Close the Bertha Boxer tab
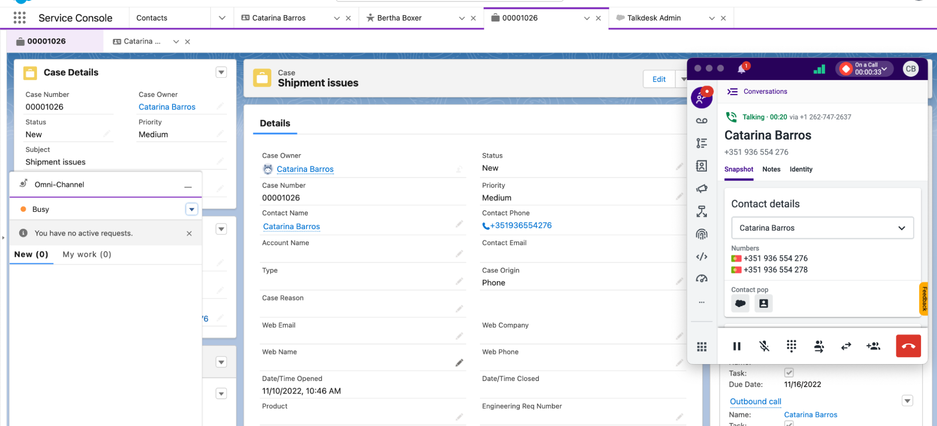This screenshot has width=937, height=426. click(x=473, y=18)
